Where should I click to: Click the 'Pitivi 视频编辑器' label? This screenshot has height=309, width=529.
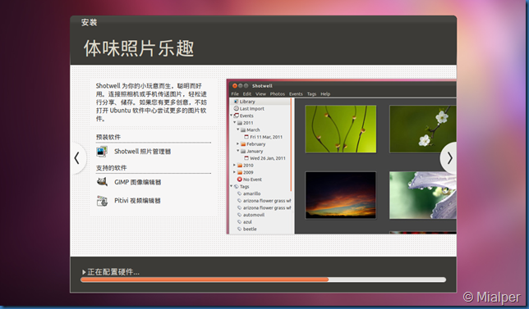[x=137, y=201]
